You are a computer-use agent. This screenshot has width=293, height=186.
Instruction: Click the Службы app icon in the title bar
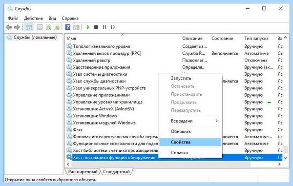10,9
